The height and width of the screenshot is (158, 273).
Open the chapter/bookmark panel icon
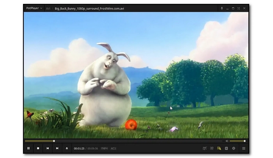coord(226,148)
